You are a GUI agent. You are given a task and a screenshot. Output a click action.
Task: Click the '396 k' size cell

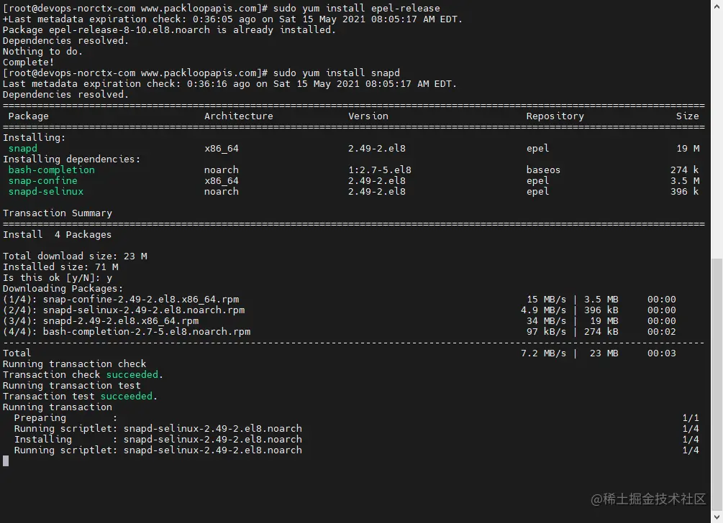point(685,192)
